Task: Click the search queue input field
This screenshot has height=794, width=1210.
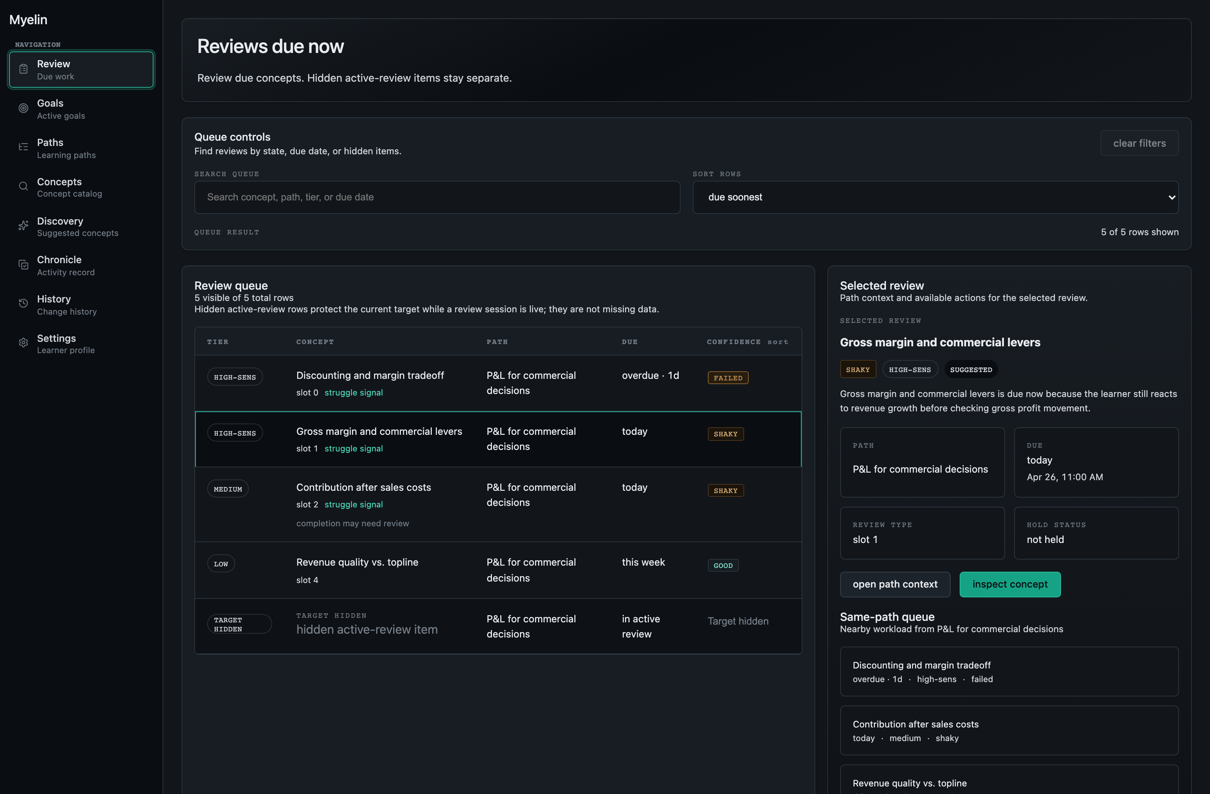Action: [437, 197]
